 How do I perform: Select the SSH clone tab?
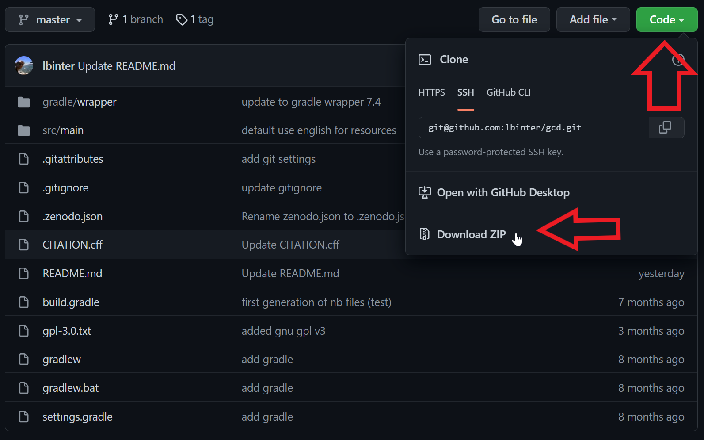[x=466, y=92]
